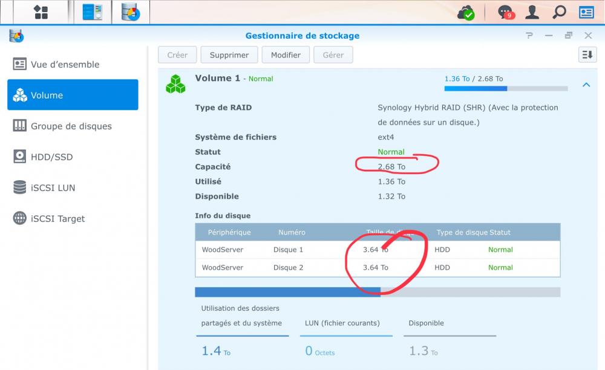Select the Disque 1 row

378,249
